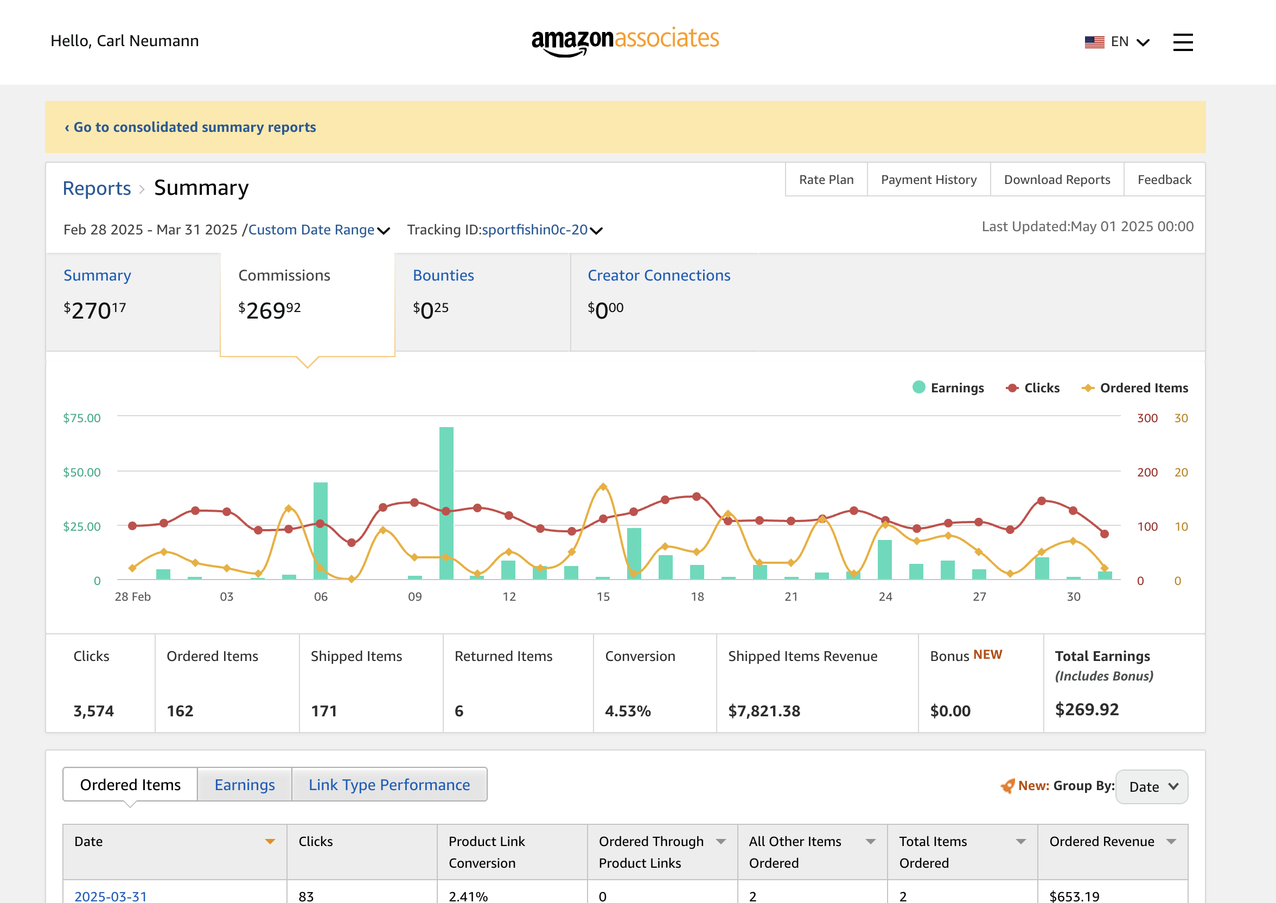Image resolution: width=1276 pixels, height=903 pixels.
Task: Click the Hello, Carl Neumann greeting
Action: click(124, 41)
